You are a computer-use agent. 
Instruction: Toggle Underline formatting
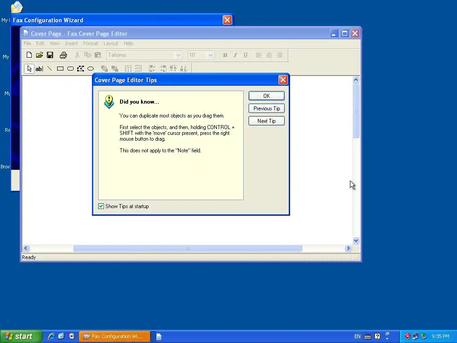coord(246,55)
